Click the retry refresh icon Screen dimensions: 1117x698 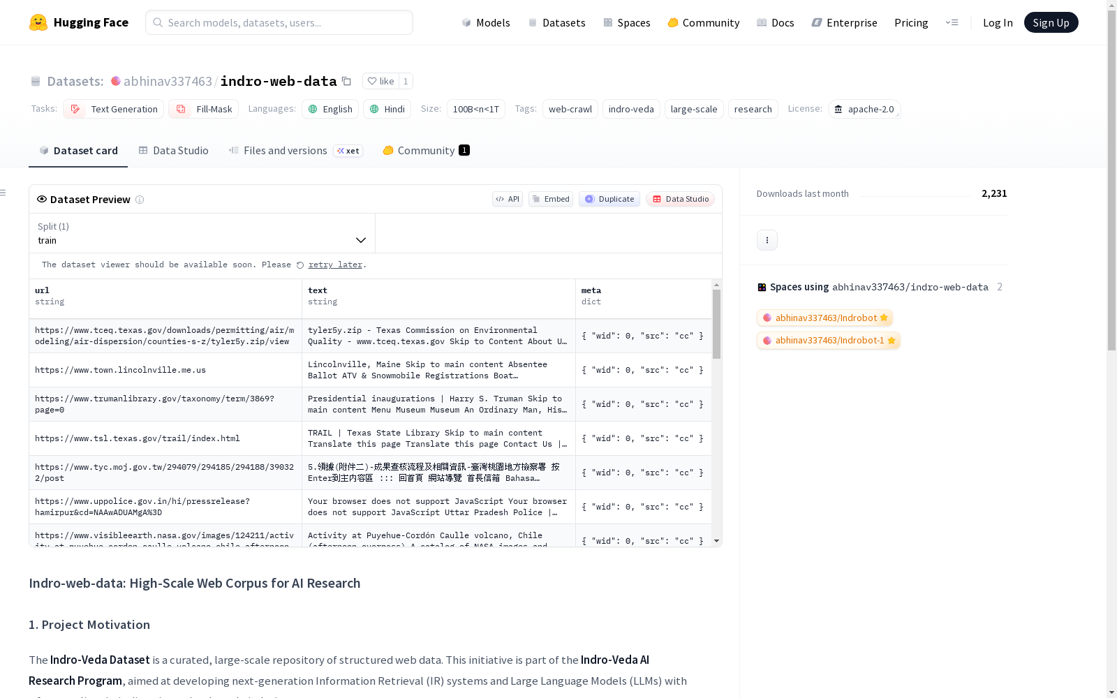pos(300,265)
